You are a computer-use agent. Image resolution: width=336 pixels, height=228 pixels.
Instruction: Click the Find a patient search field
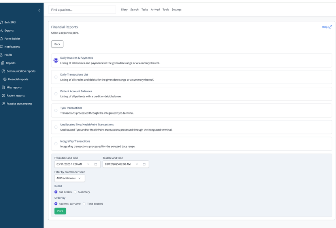(x=82, y=9)
